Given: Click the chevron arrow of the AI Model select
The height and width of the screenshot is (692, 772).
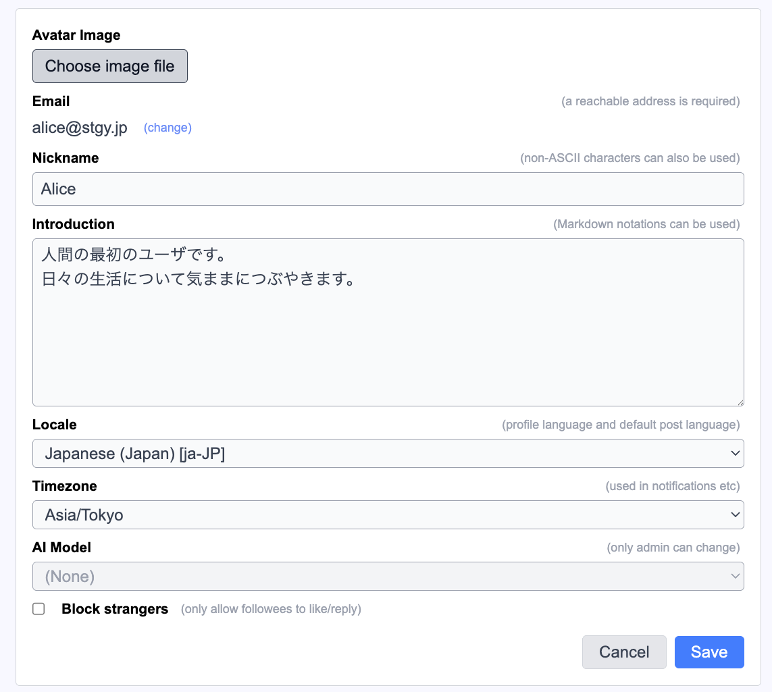Looking at the screenshot, I should [x=735, y=577].
